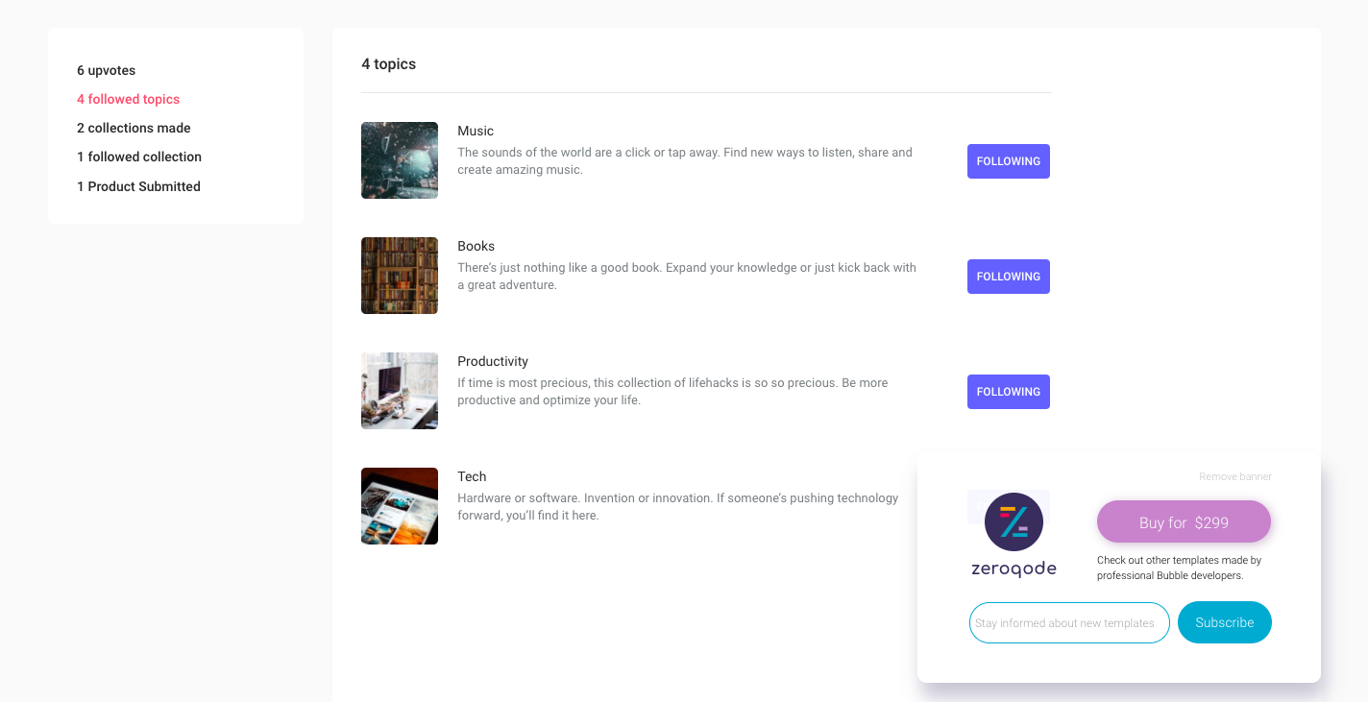View the 1 followed collection tab
The image size is (1368, 702).
139,157
